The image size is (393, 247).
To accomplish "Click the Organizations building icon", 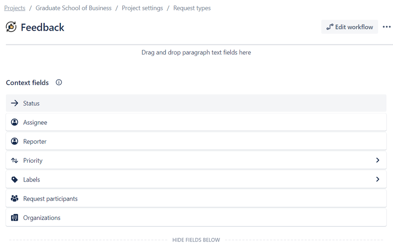I will tap(15, 217).
